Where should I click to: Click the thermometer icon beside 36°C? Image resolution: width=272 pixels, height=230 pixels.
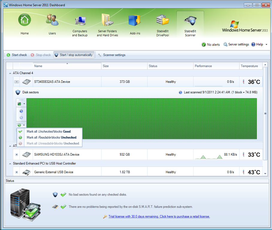244,82
